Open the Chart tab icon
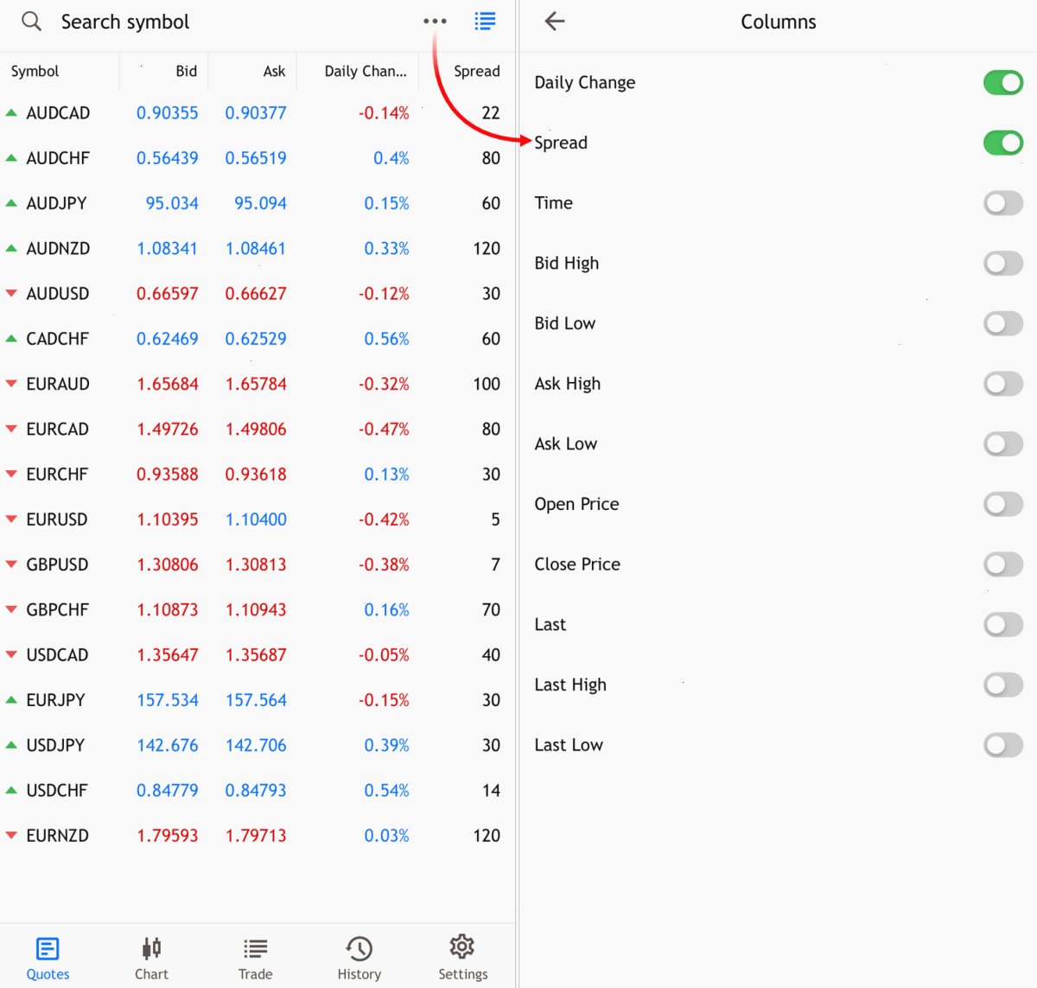 pos(151,948)
